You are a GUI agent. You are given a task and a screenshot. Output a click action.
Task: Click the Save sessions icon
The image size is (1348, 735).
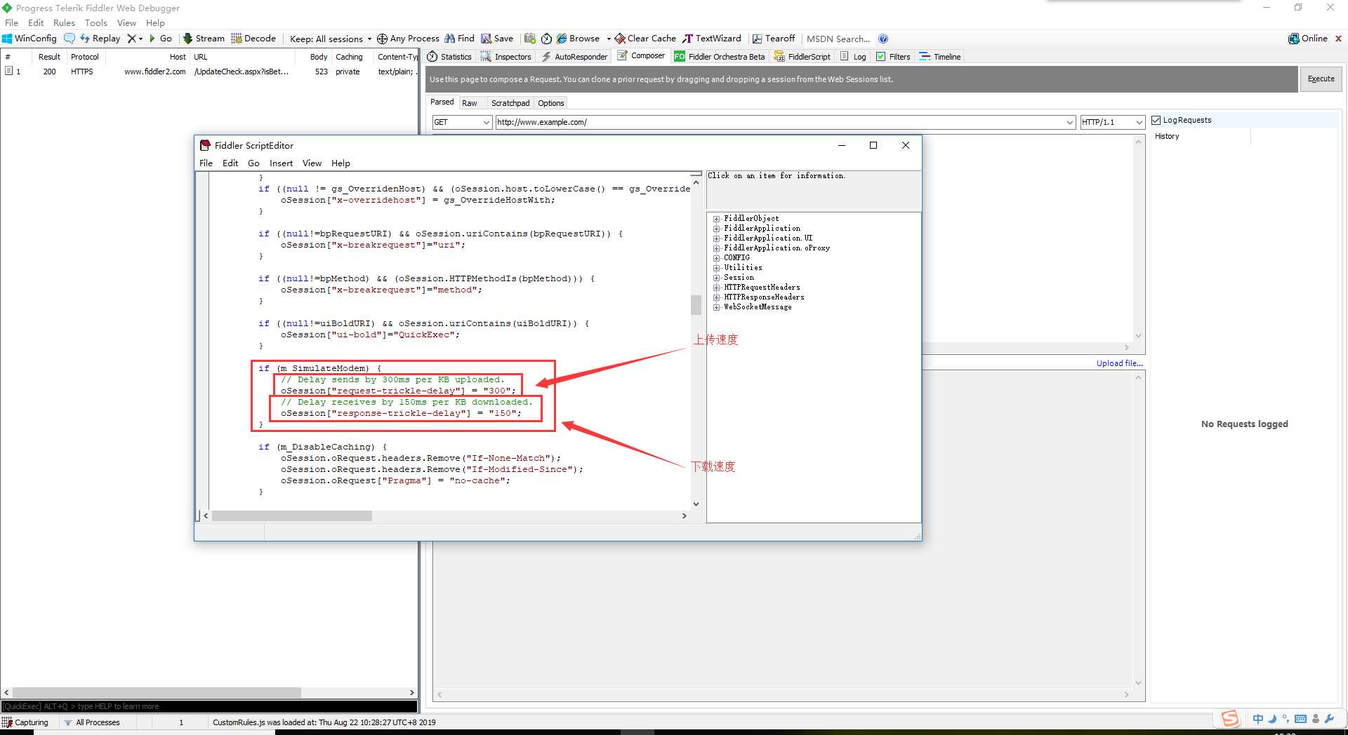tap(497, 39)
